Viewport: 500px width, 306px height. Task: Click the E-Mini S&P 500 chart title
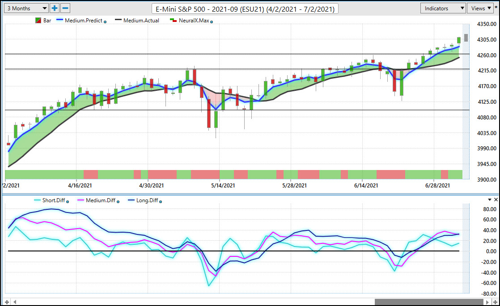[245, 9]
